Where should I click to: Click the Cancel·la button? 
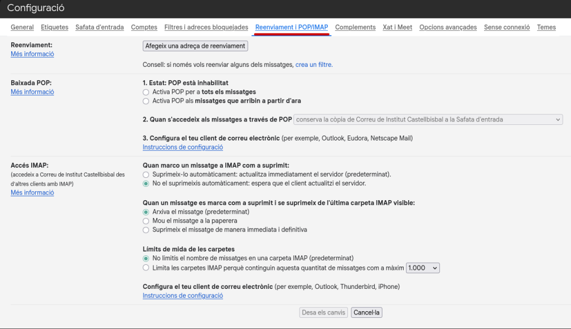pos(366,313)
